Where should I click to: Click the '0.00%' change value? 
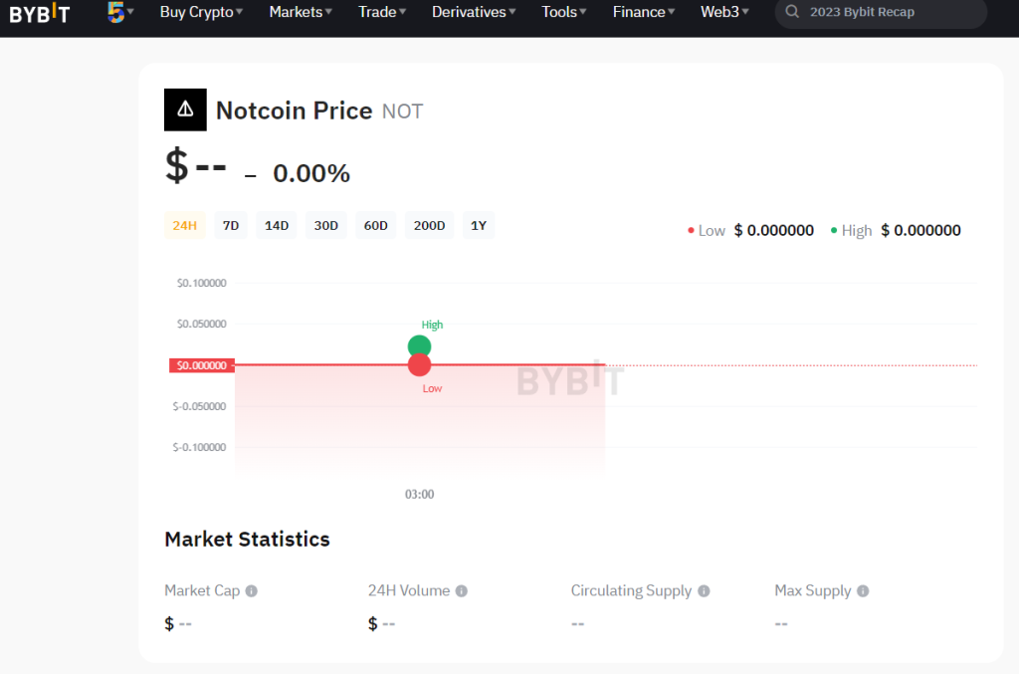pyautogui.click(x=311, y=173)
